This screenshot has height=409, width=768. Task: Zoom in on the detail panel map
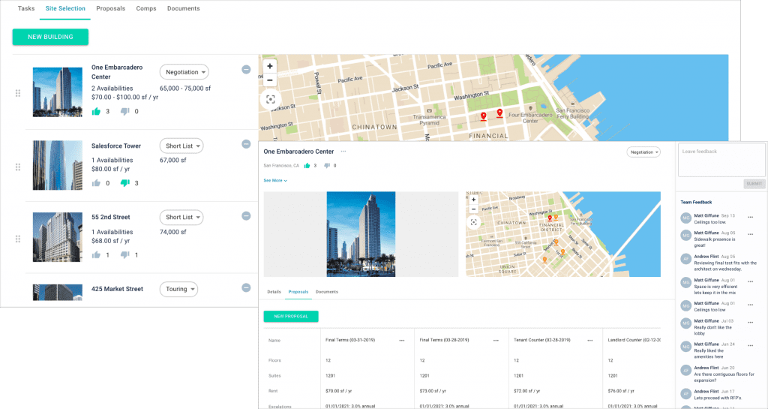474,200
